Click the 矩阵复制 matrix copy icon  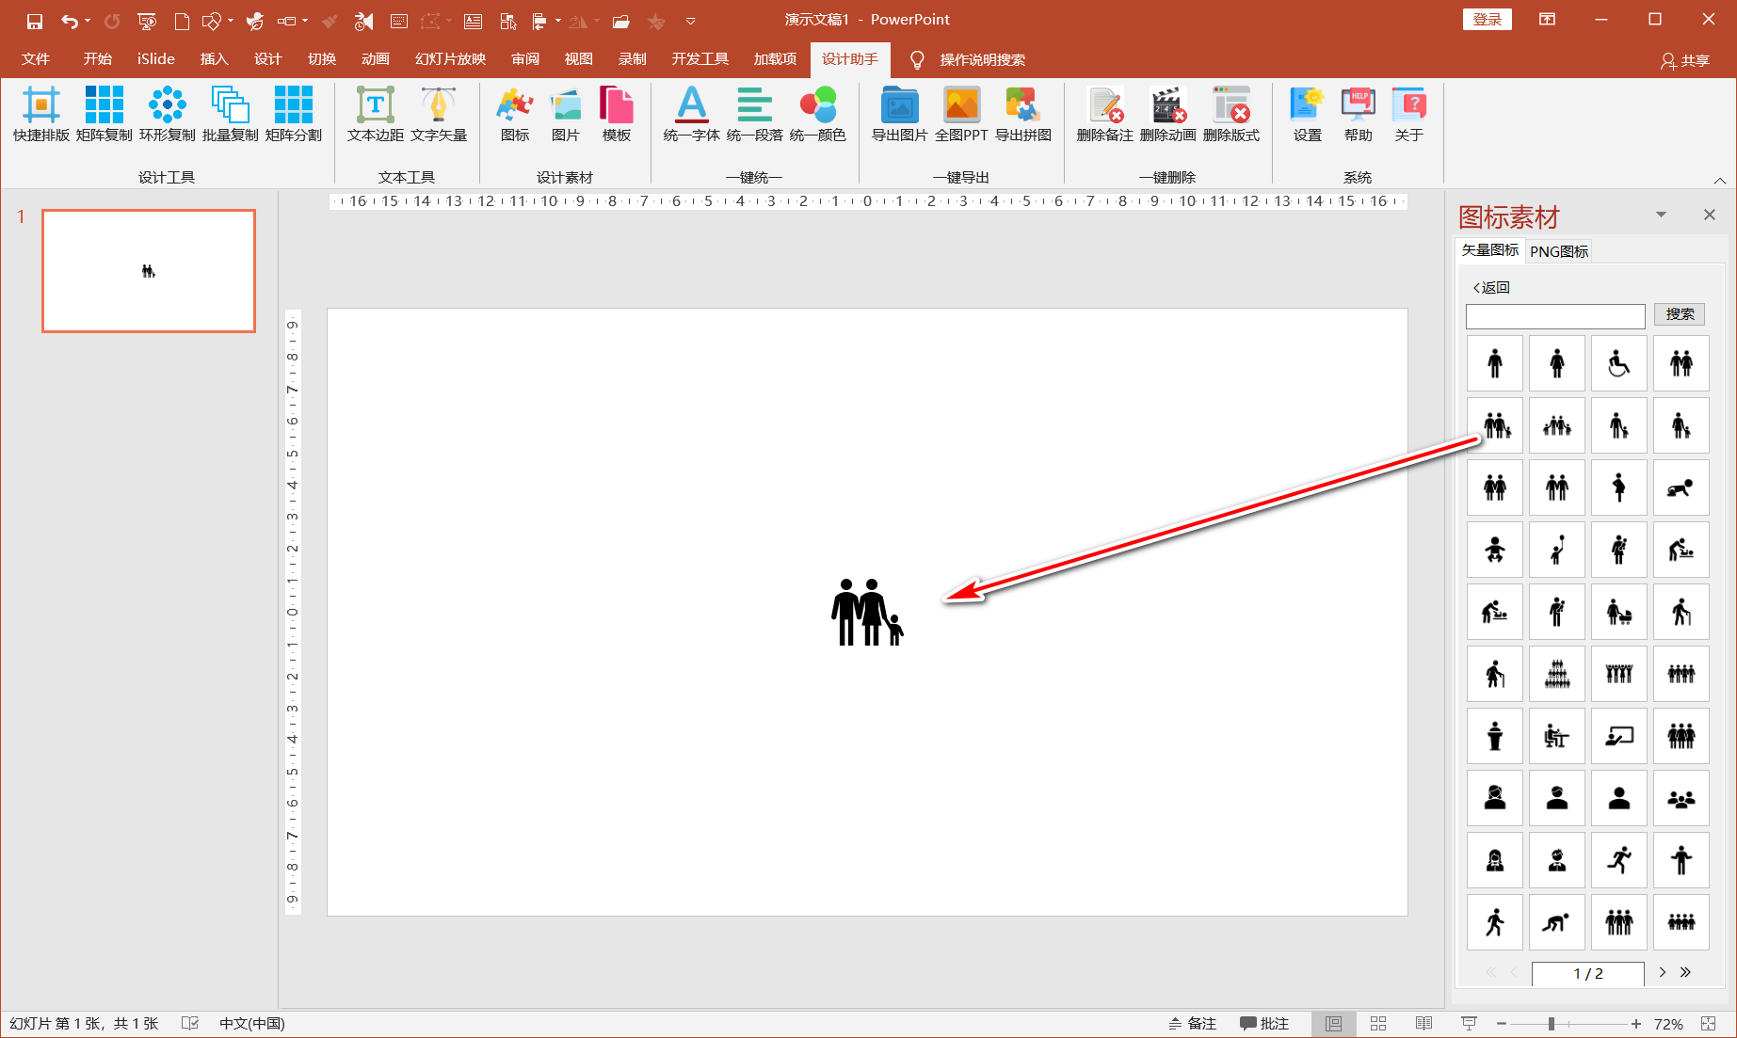pyautogui.click(x=105, y=114)
